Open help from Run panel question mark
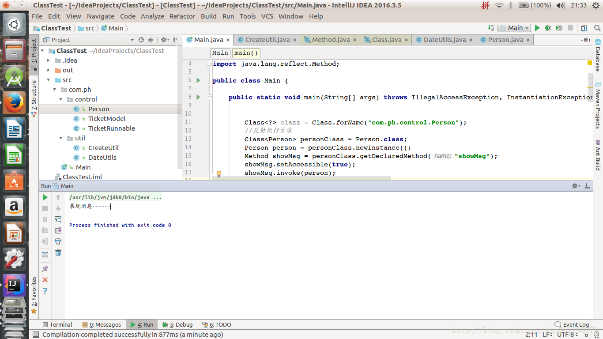The height and width of the screenshot is (339, 603). tap(45, 291)
